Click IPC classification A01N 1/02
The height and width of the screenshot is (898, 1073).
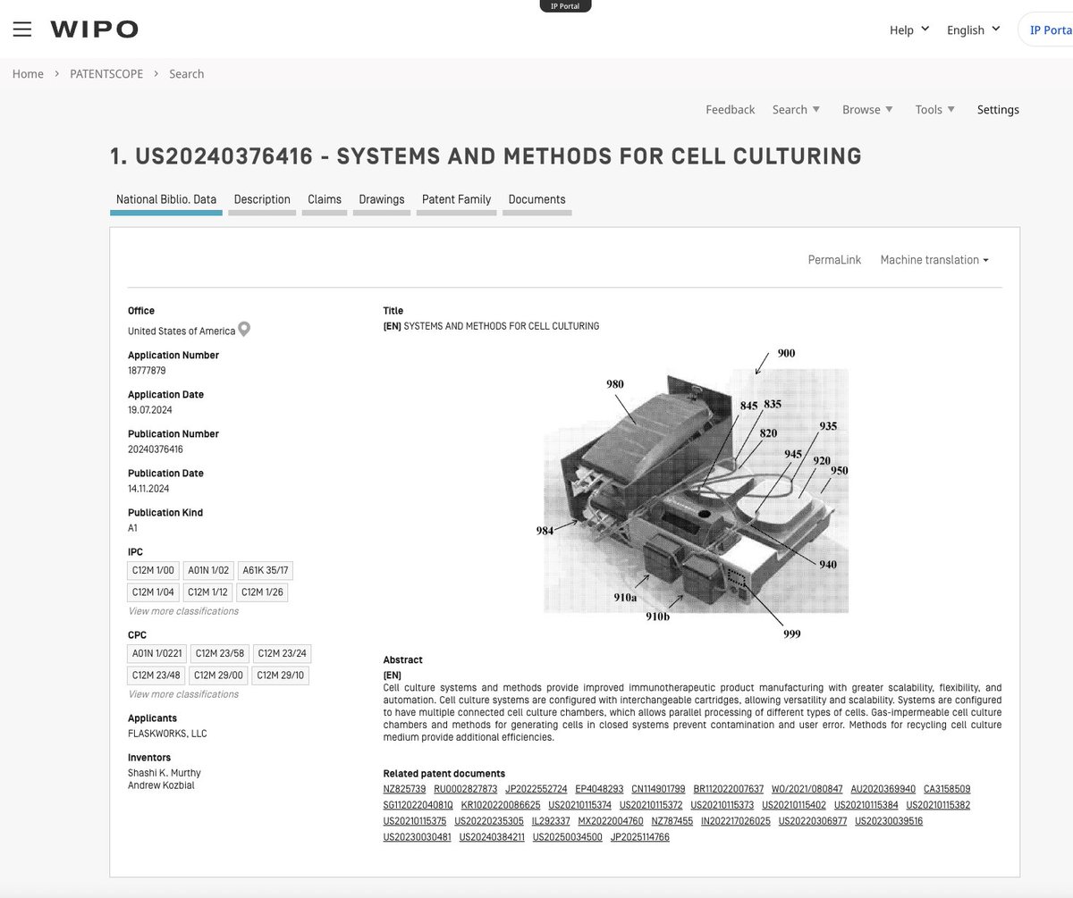pos(208,570)
